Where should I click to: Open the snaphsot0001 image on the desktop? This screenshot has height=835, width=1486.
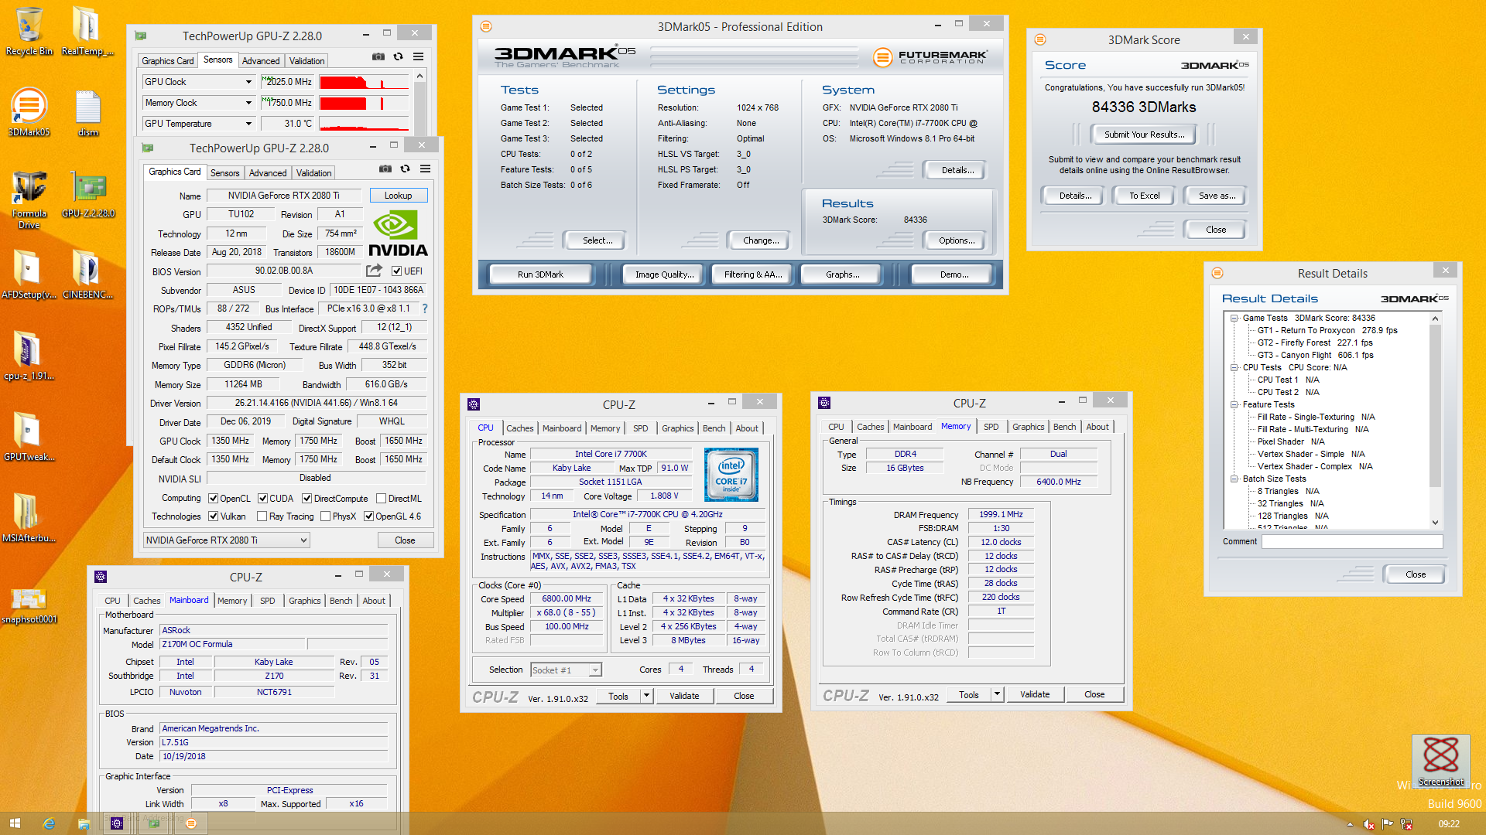point(29,605)
